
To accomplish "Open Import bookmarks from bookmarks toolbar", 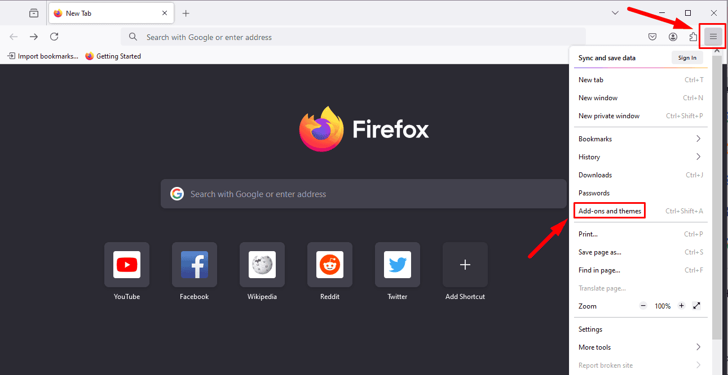I will point(42,56).
